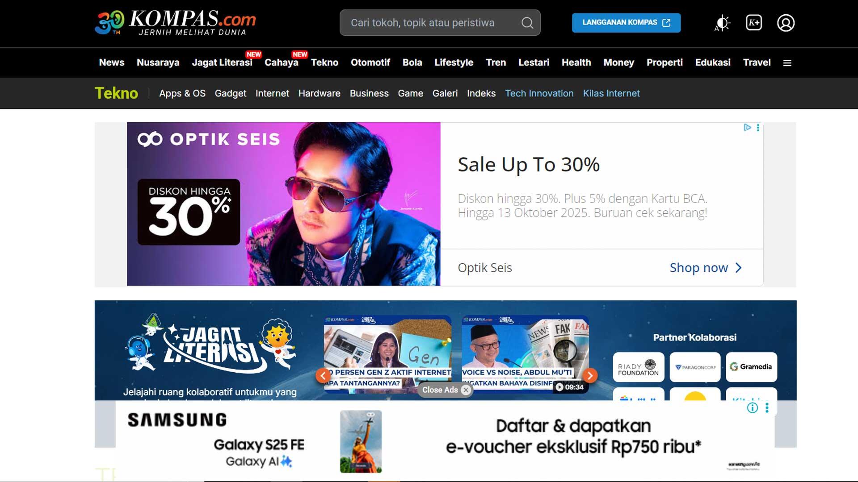Expand the hamburger menu of more categories
858x482 pixels.
click(787, 63)
